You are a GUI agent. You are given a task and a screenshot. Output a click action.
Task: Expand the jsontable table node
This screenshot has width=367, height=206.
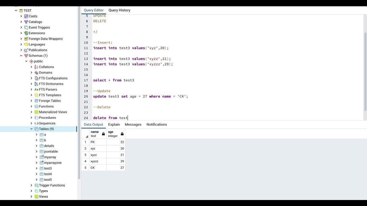coord(37,151)
